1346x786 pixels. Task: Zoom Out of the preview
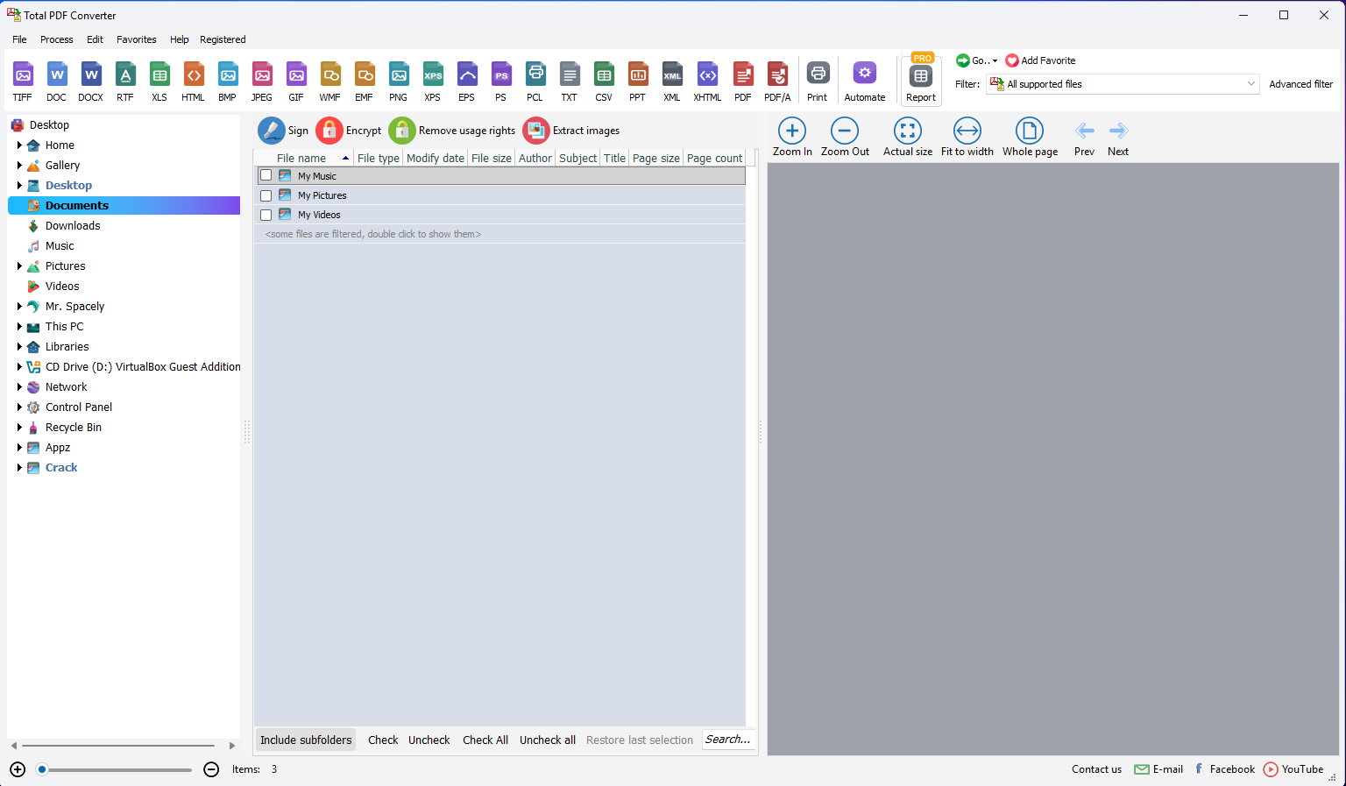click(x=845, y=138)
